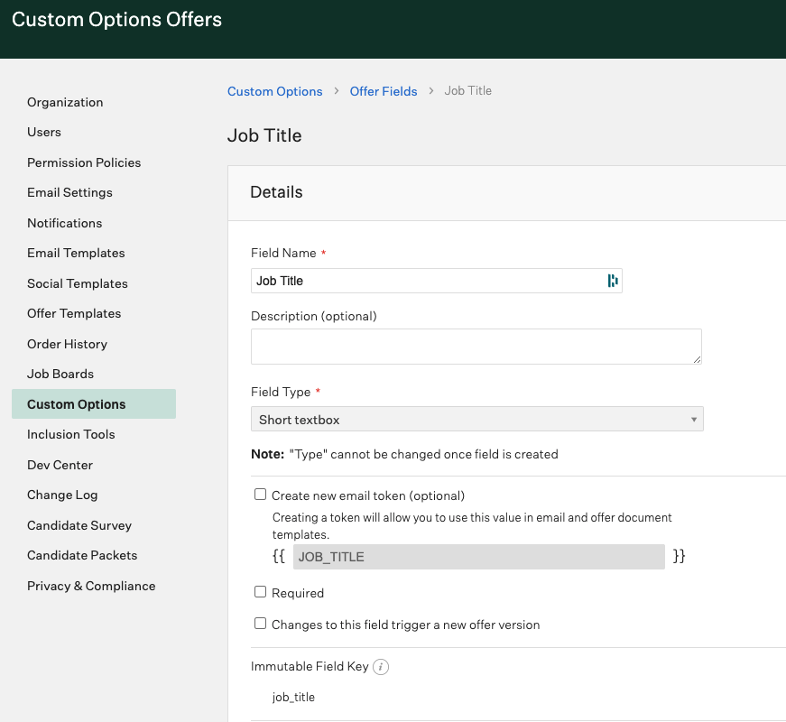The height and width of the screenshot is (722, 786).
Task: Open Dev Center from the sidebar
Action: pyautogui.click(x=60, y=465)
